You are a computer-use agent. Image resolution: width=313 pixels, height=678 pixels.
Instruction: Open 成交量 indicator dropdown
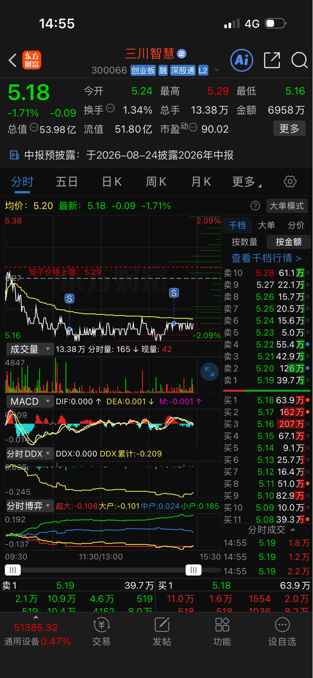(x=30, y=349)
